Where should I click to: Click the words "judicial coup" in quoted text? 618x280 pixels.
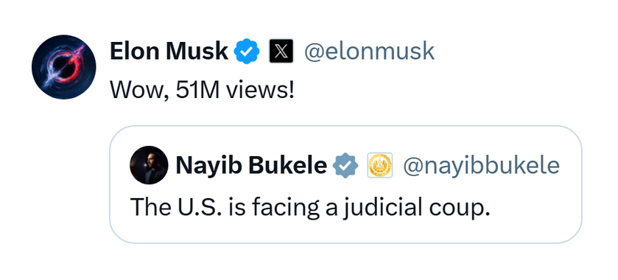pos(416,207)
